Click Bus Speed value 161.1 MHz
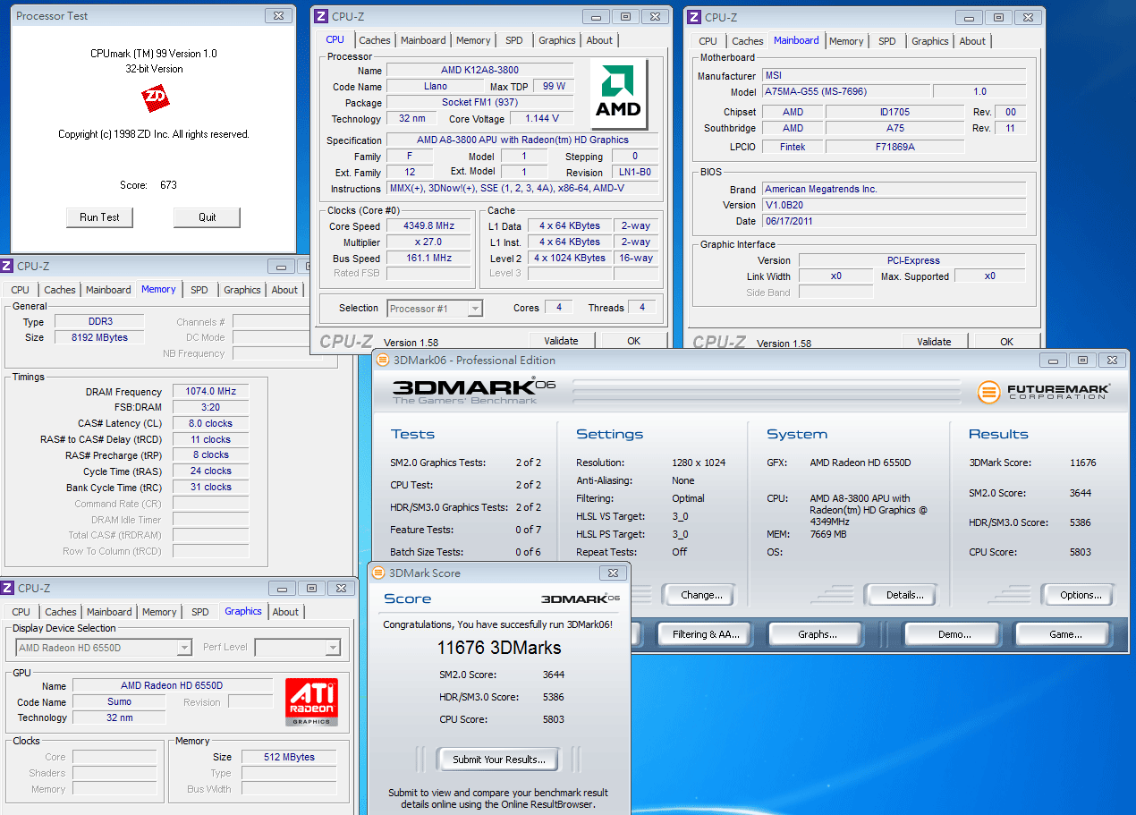 pyautogui.click(x=429, y=259)
